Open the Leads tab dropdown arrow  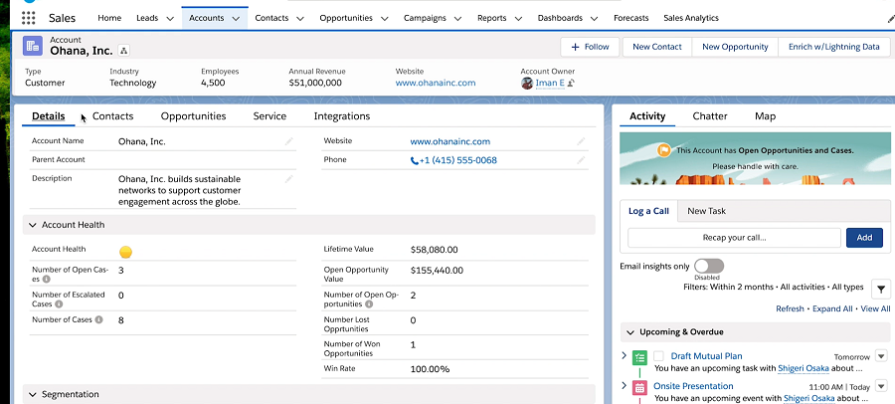[166, 18]
